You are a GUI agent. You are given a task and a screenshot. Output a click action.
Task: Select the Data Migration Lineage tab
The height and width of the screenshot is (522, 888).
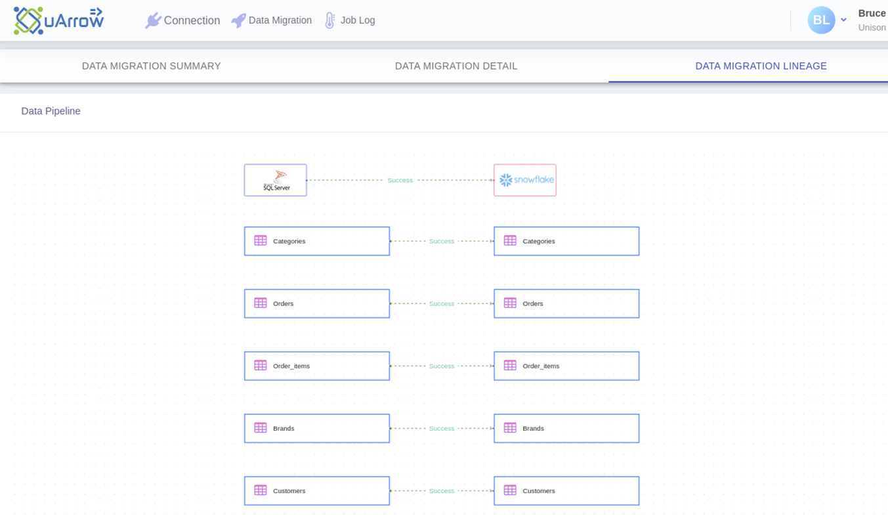pyautogui.click(x=761, y=66)
